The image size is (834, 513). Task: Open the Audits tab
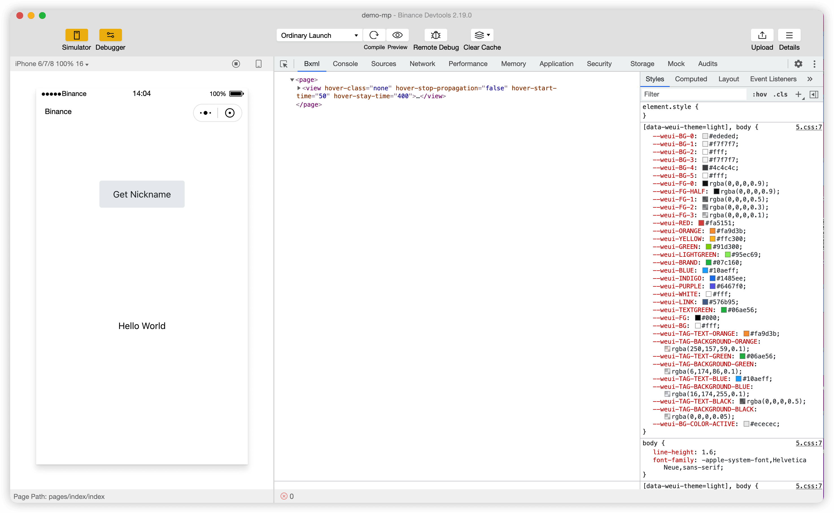point(708,64)
